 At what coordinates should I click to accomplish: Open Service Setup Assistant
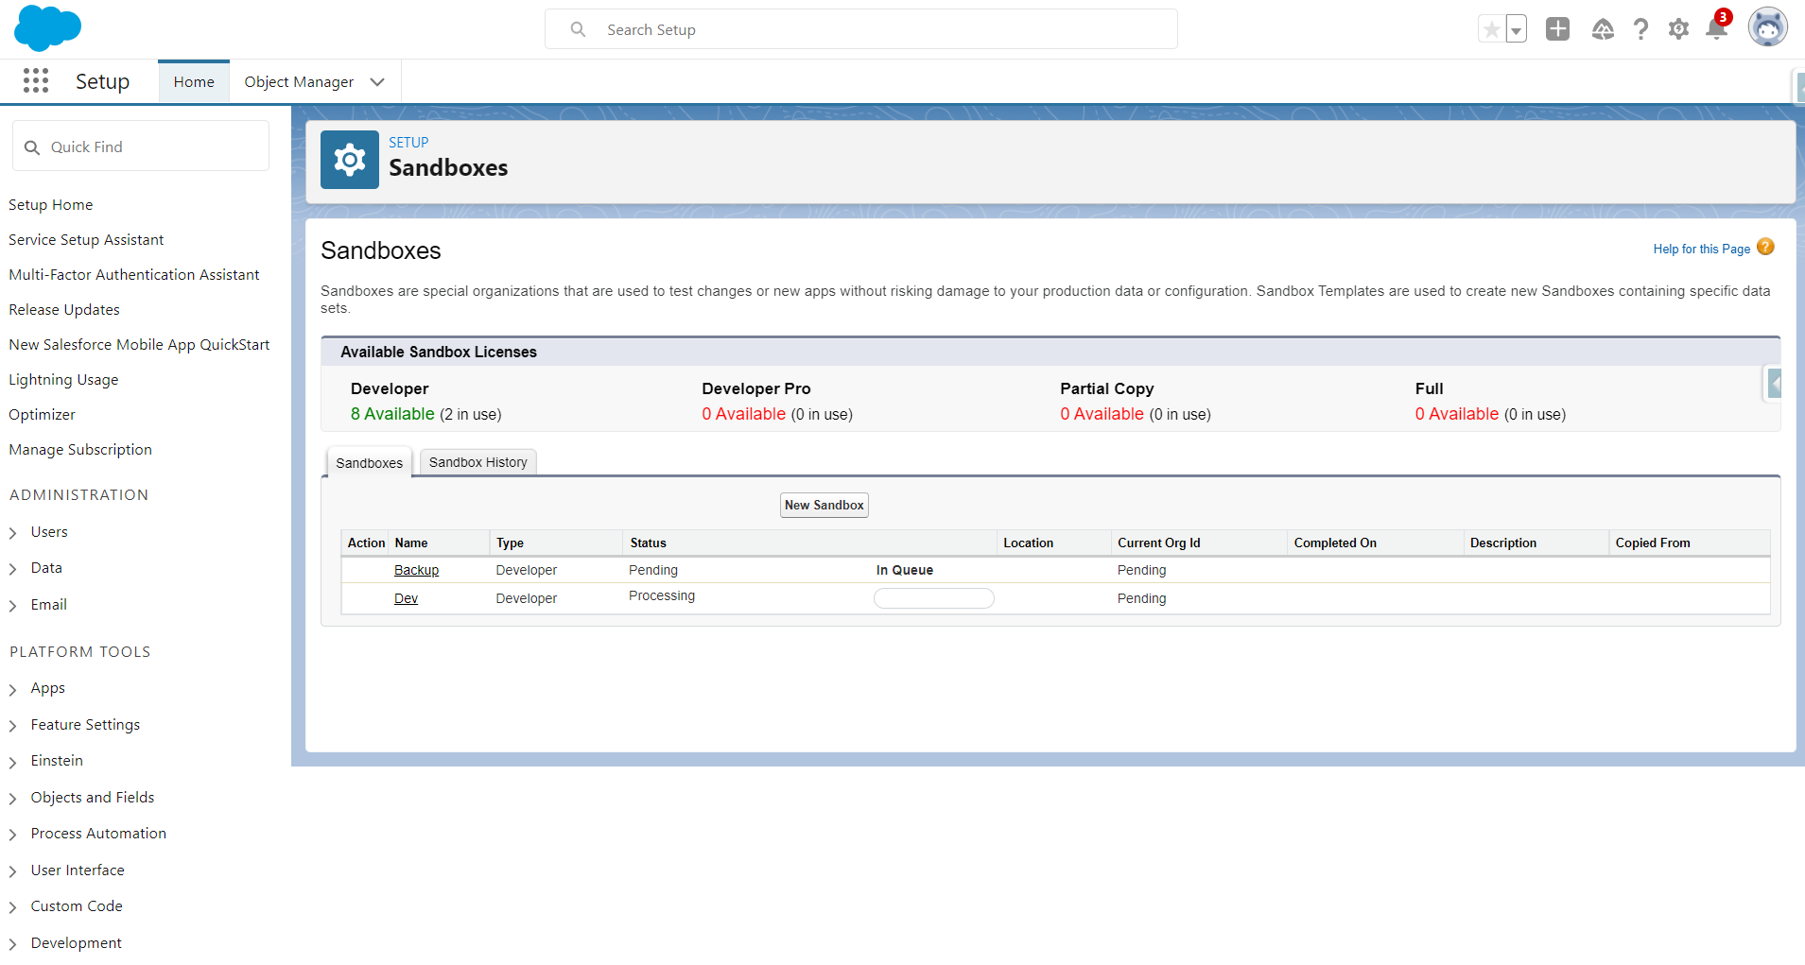[86, 240]
